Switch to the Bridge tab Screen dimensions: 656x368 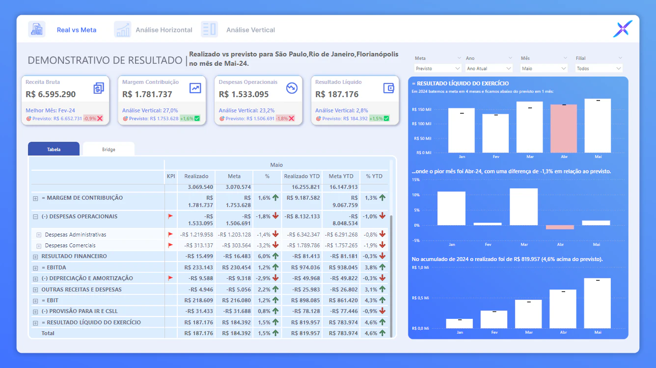(x=109, y=149)
